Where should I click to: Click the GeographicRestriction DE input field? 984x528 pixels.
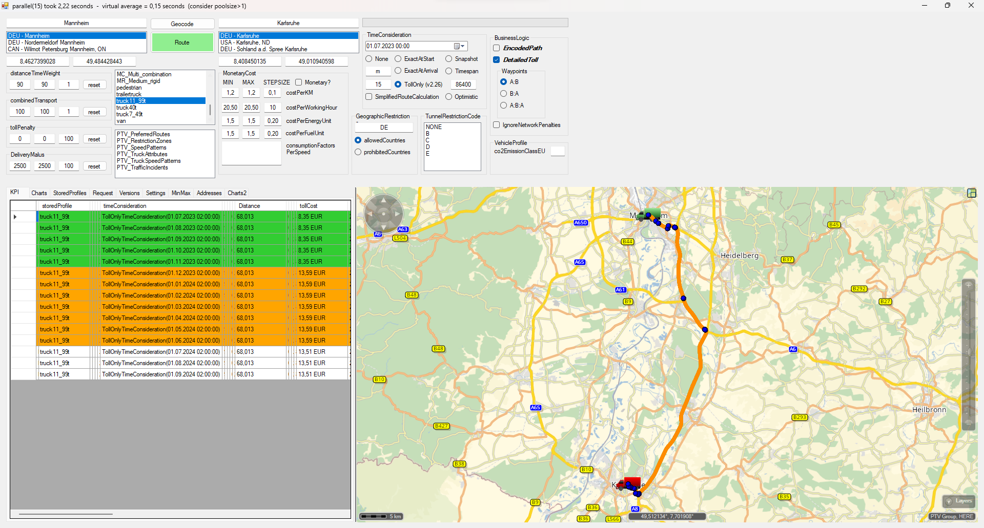[384, 128]
